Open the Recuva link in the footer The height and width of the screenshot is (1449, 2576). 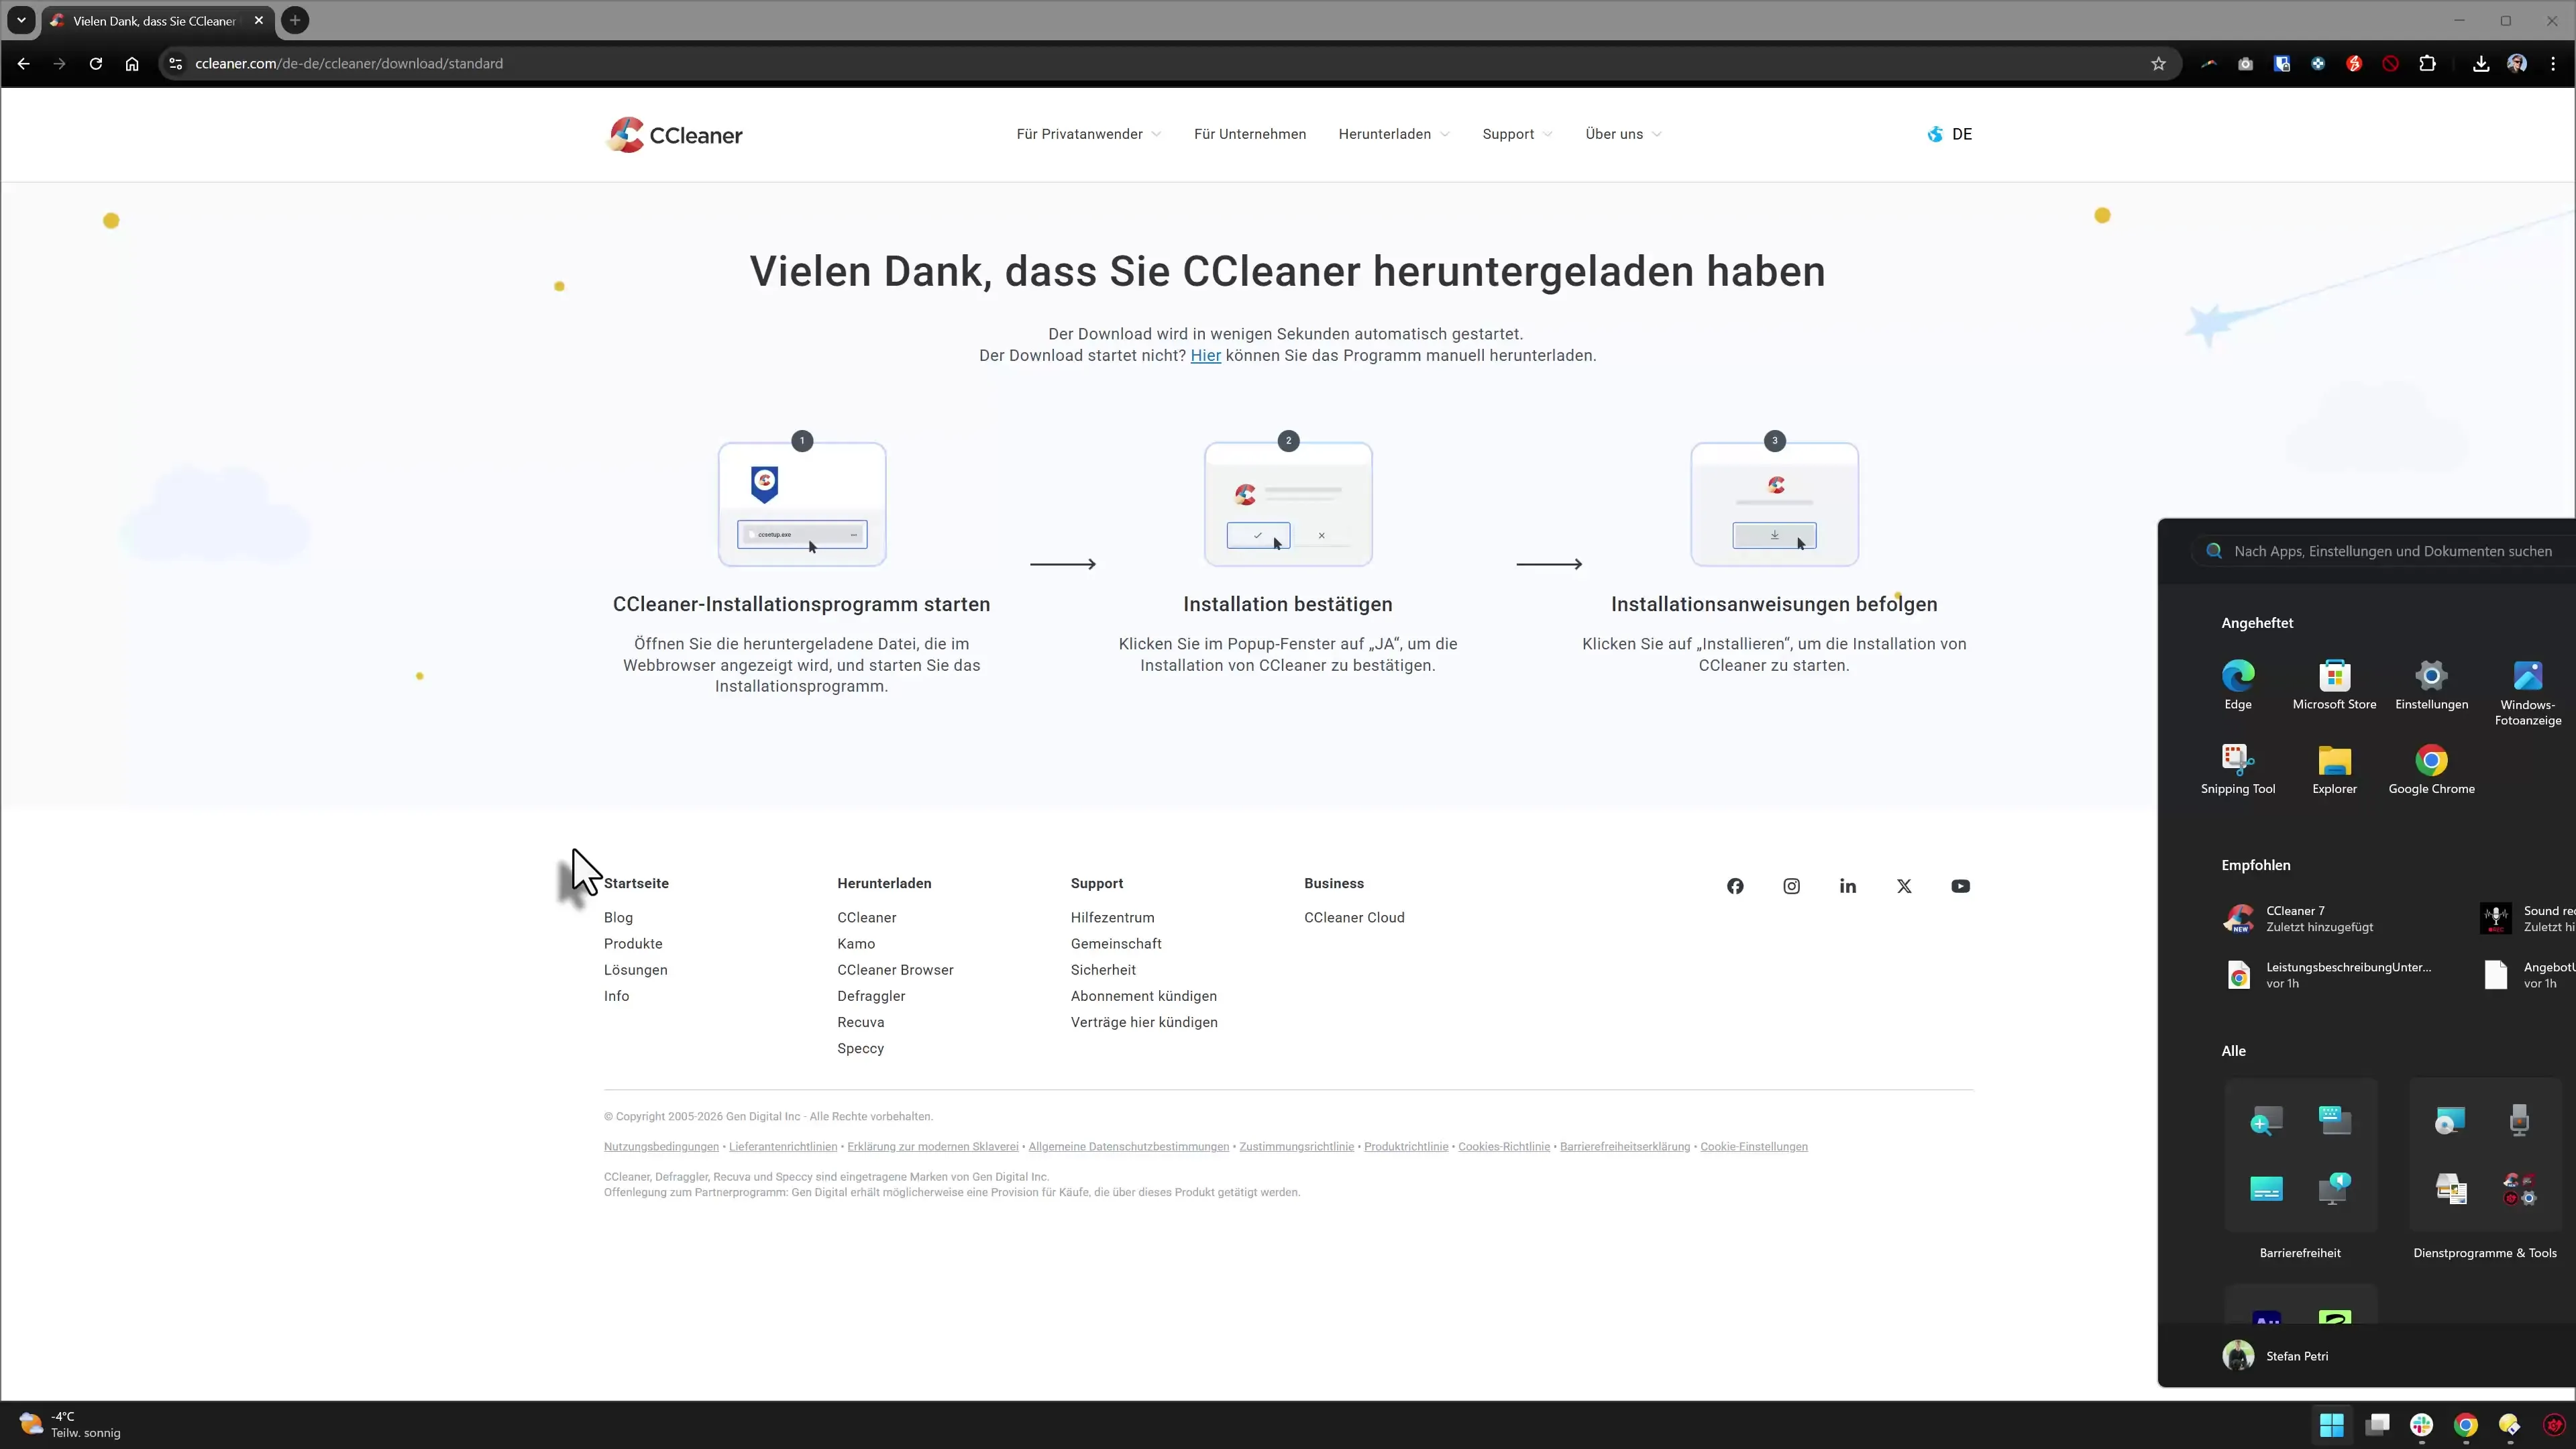(x=860, y=1022)
